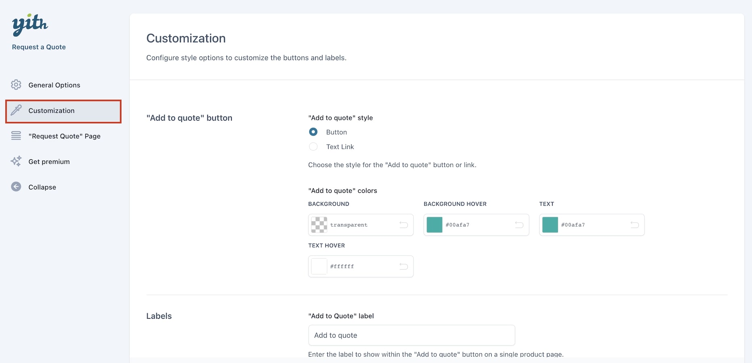Click the BACKGROUND HOVER label
This screenshot has height=363, width=752.
455,204
